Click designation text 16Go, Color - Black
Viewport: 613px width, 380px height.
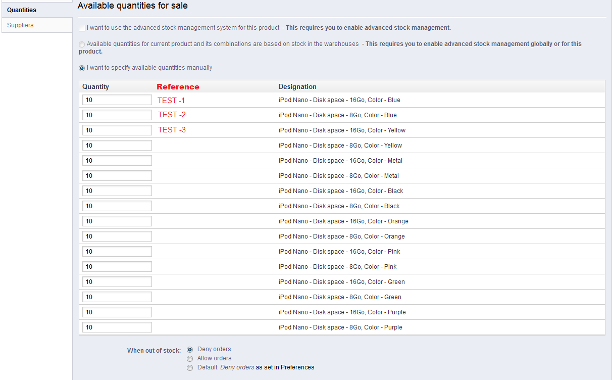(341, 191)
